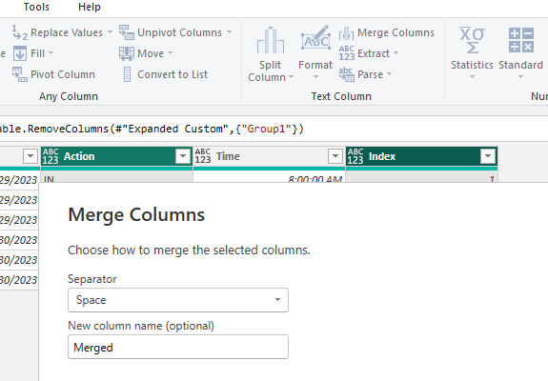Viewport: 548px width, 381px height.
Task: Click the Statistics icon
Action: click(472, 40)
